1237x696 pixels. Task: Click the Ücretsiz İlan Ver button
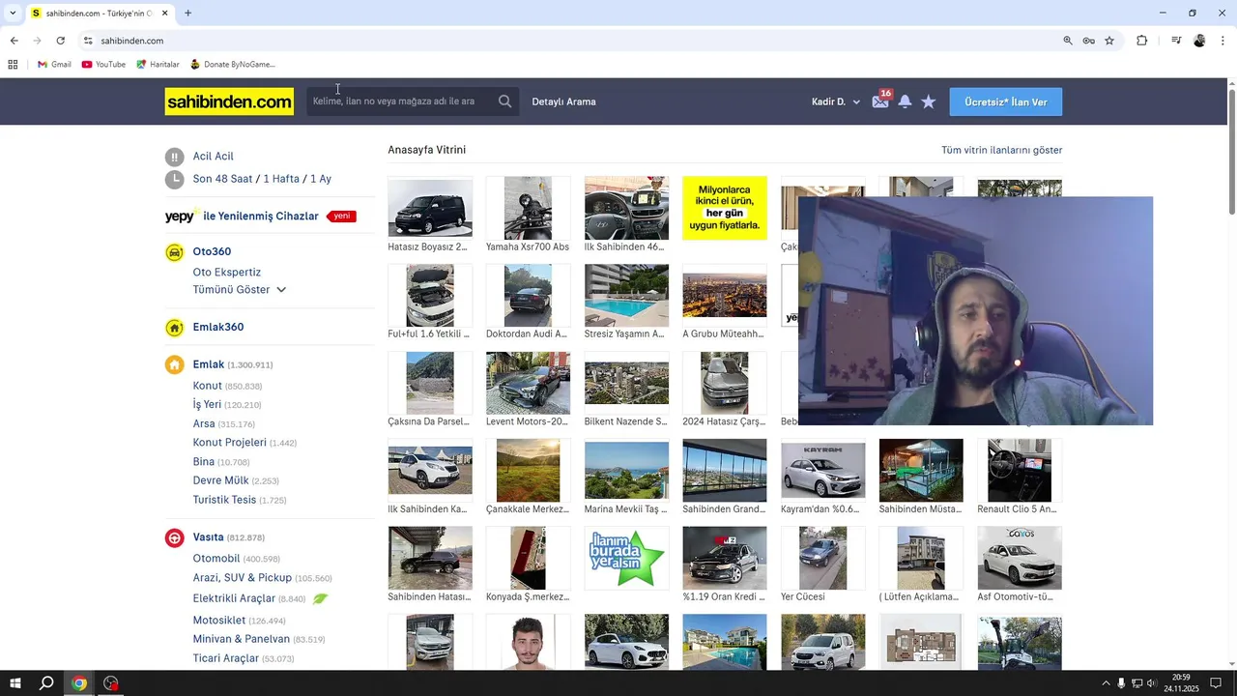[1006, 101]
